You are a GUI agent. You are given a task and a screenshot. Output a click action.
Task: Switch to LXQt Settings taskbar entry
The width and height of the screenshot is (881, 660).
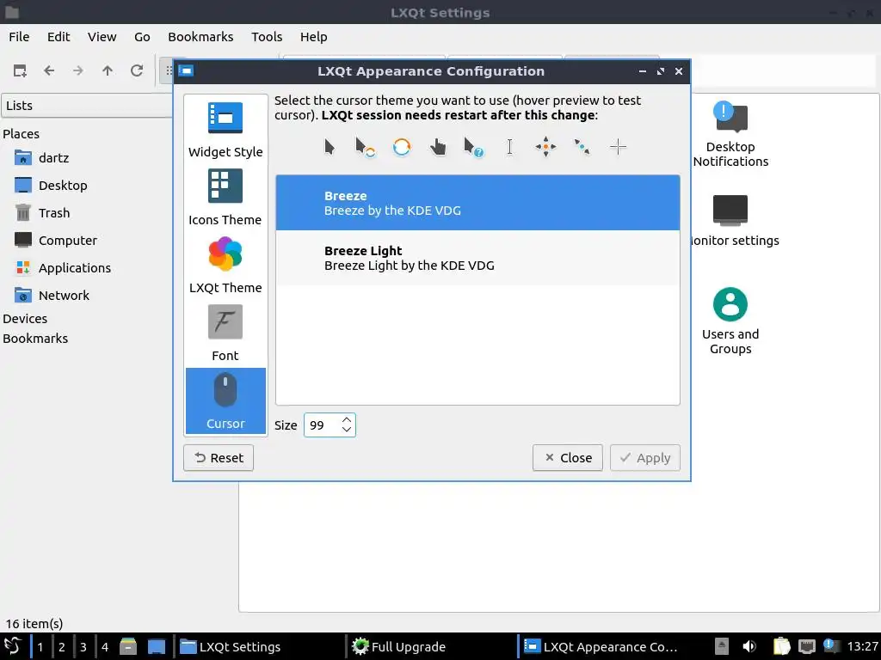point(260,647)
